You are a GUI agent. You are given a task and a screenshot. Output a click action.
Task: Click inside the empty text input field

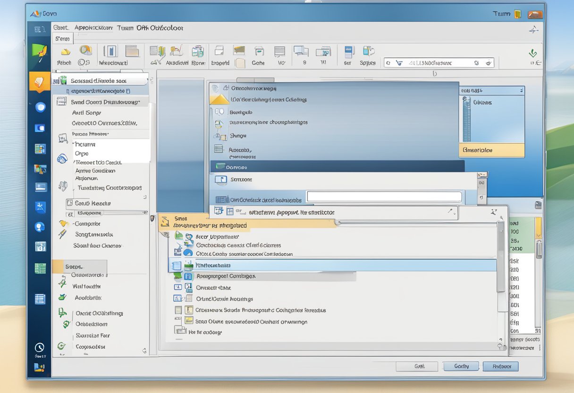click(384, 196)
